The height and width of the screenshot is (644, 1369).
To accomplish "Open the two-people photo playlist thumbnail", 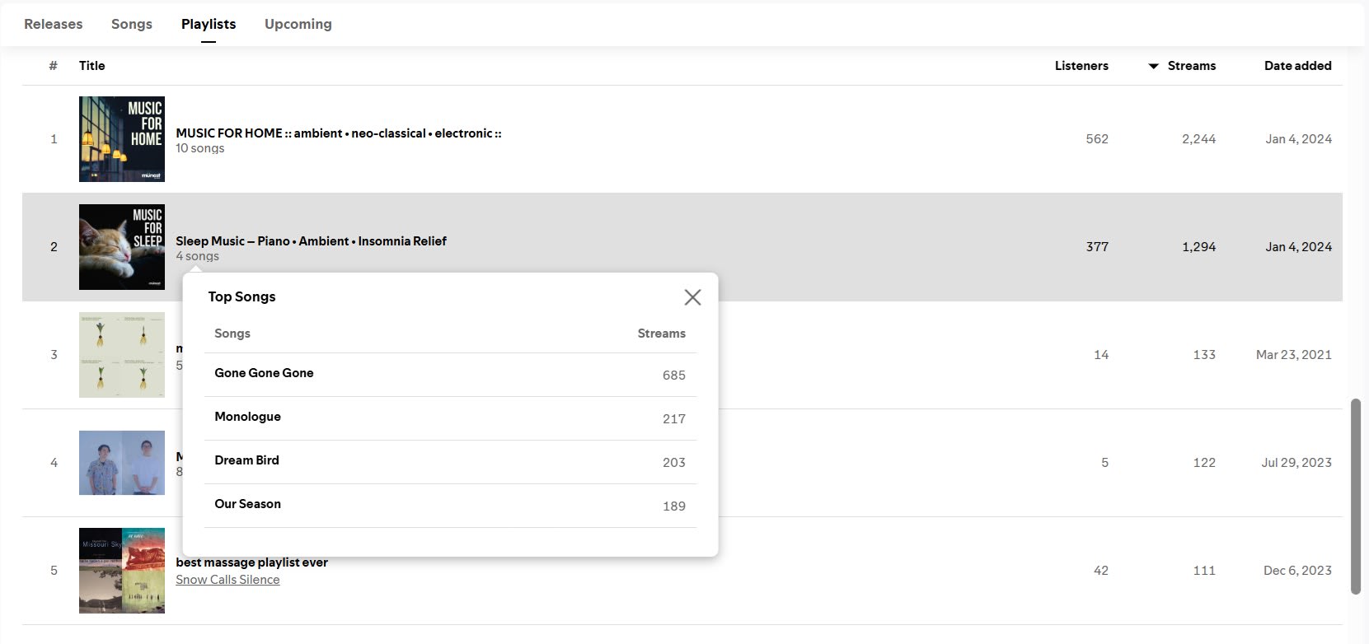I will coord(122,463).
